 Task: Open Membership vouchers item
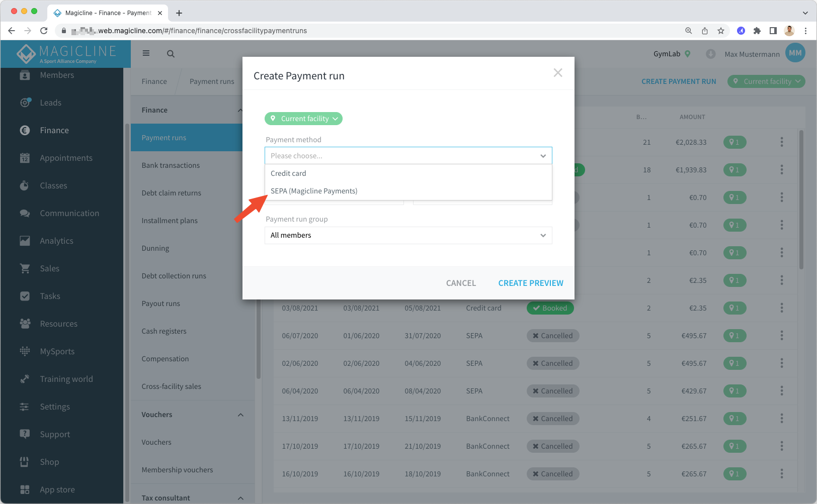(177, 470)
